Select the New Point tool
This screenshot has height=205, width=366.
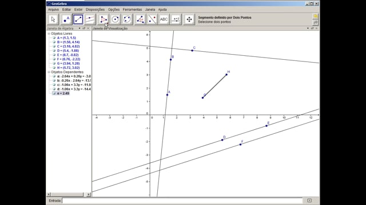pyautogui.click(x=66, y=19)
